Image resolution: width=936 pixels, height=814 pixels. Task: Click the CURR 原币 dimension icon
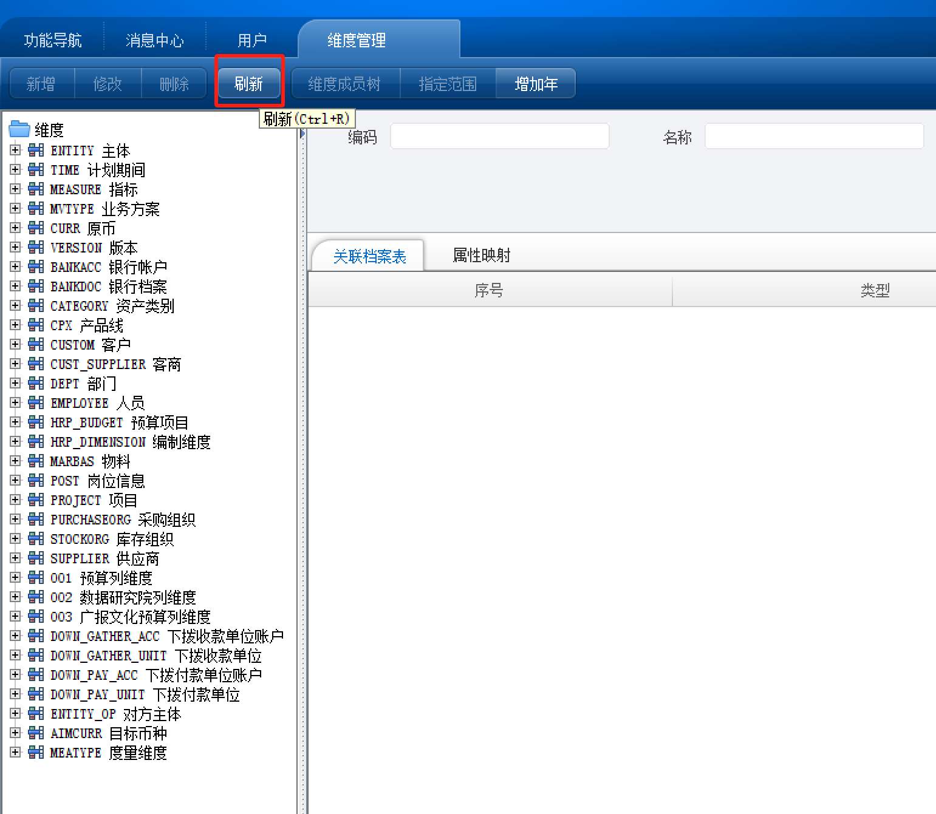tap(36, 228)
